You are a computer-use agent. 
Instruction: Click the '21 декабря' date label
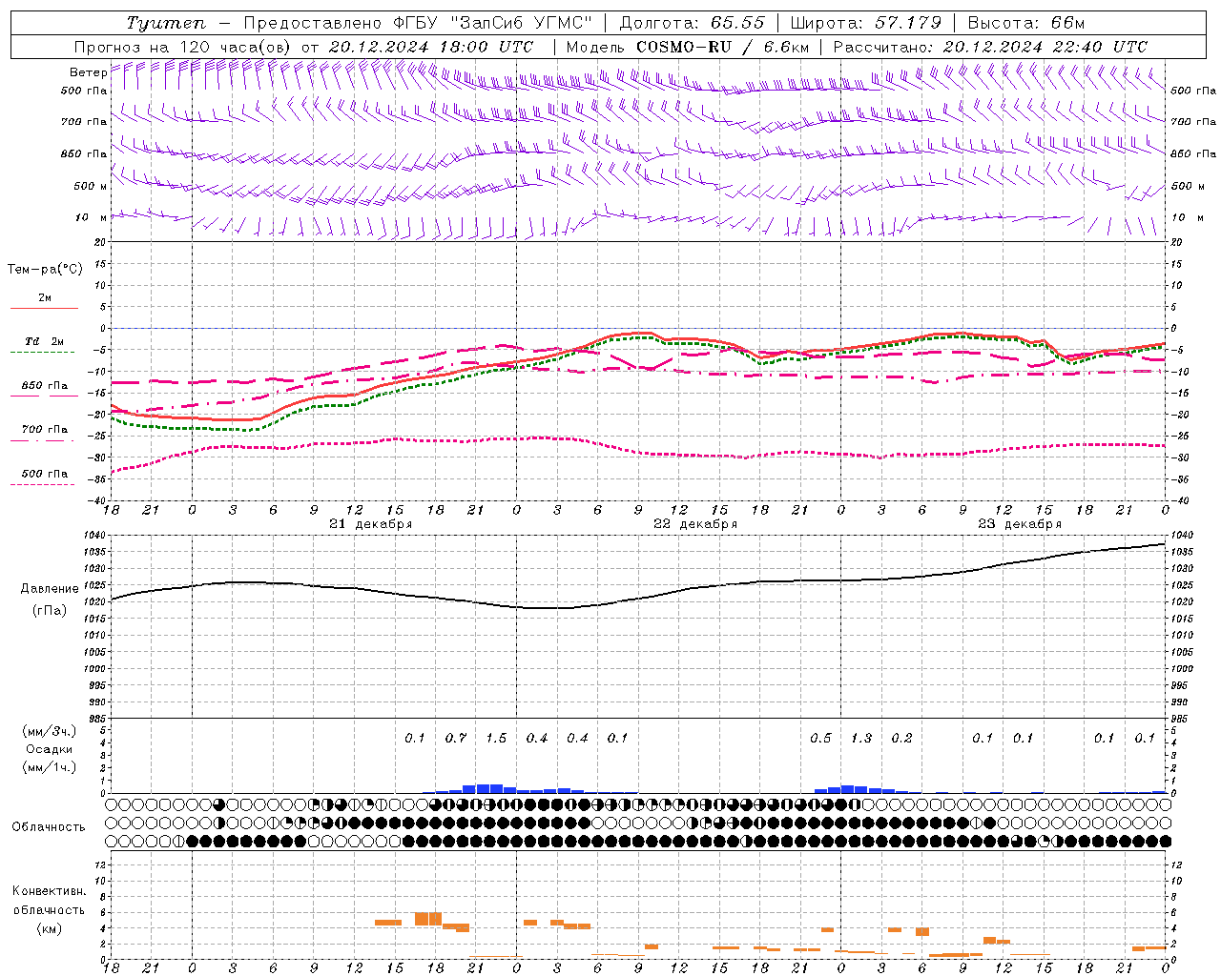tap(371, 524)
